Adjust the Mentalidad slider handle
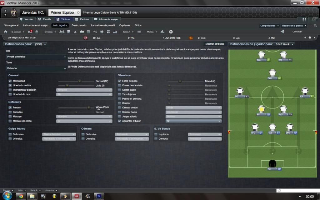This screenshot has height=200, width=320. pyautogui.click(x=80, y=81)
